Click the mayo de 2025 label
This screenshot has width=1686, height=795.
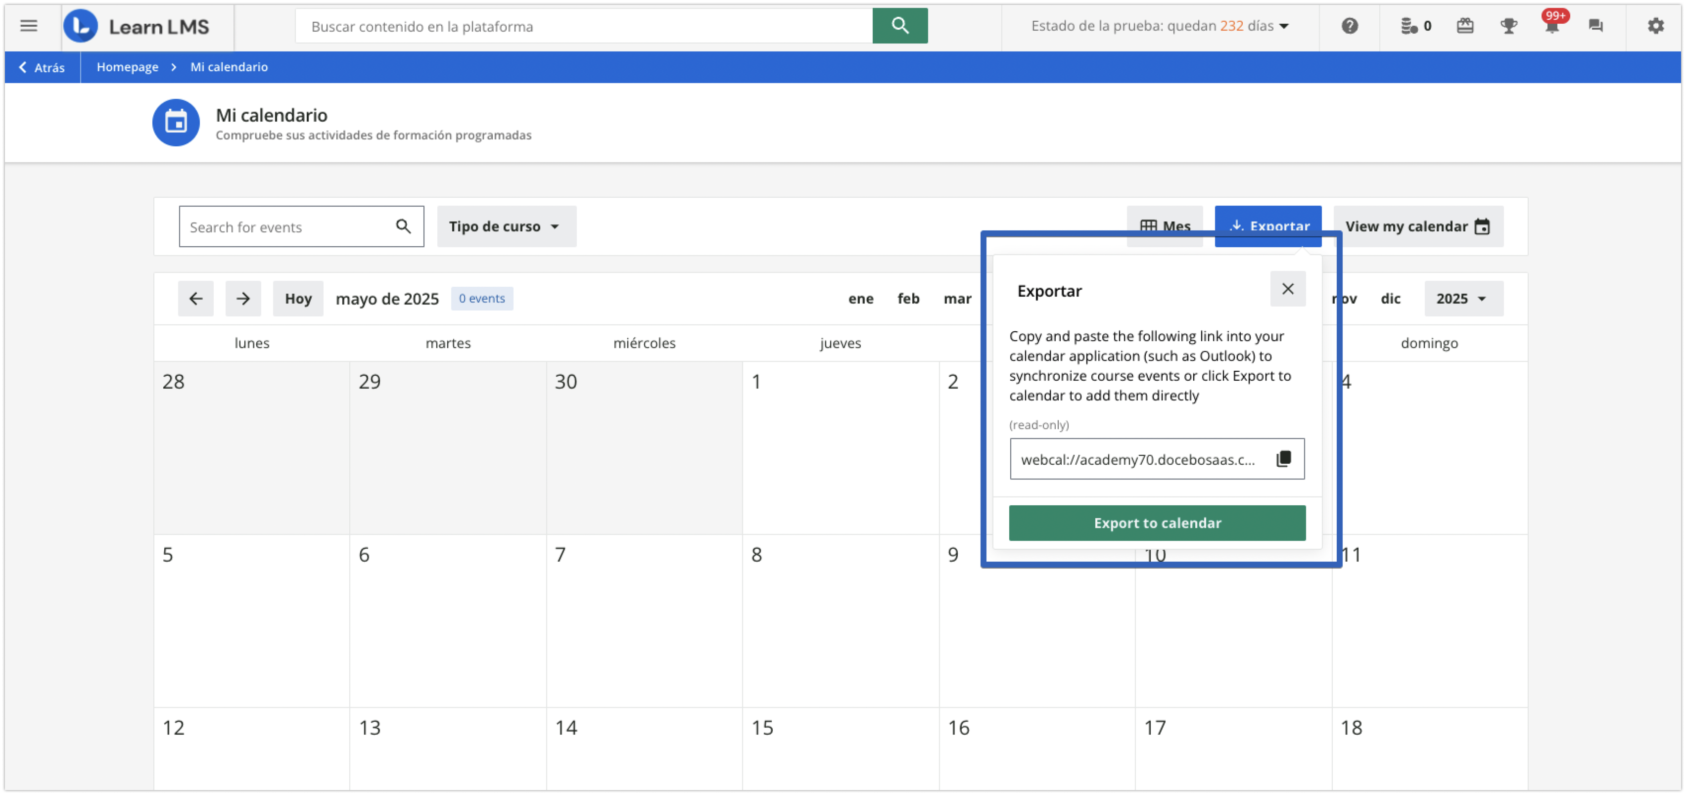click(x=387, y=299)
